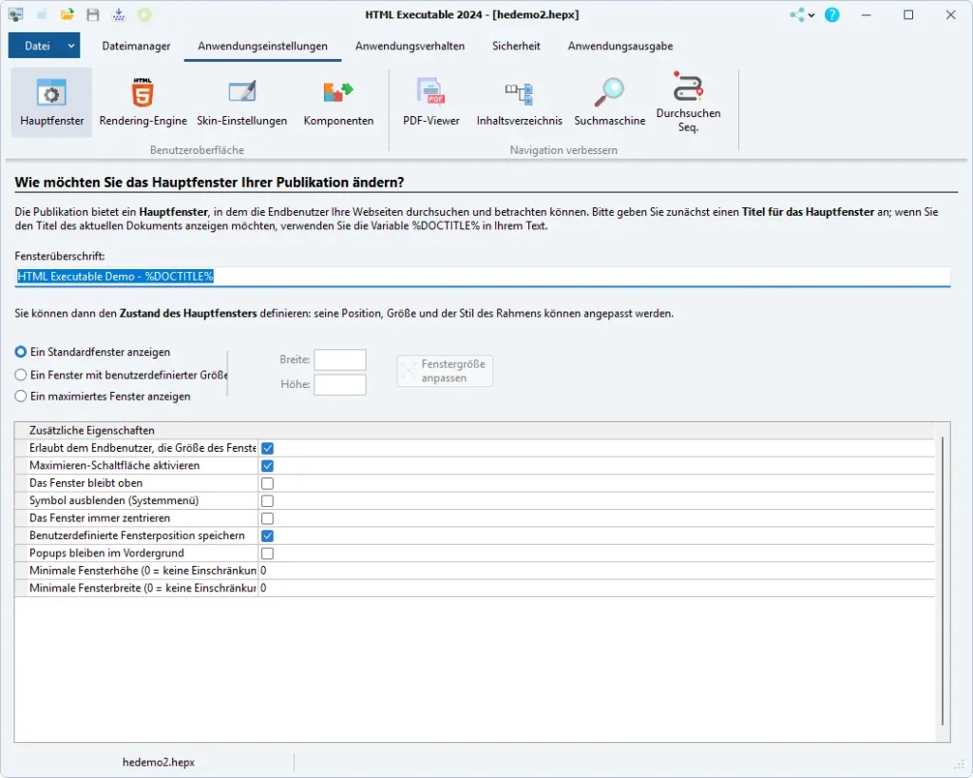Select Ein maximiertes Fenster anzeigen
The width and height of the screenshot is (973, 778).
click(21, 397)
